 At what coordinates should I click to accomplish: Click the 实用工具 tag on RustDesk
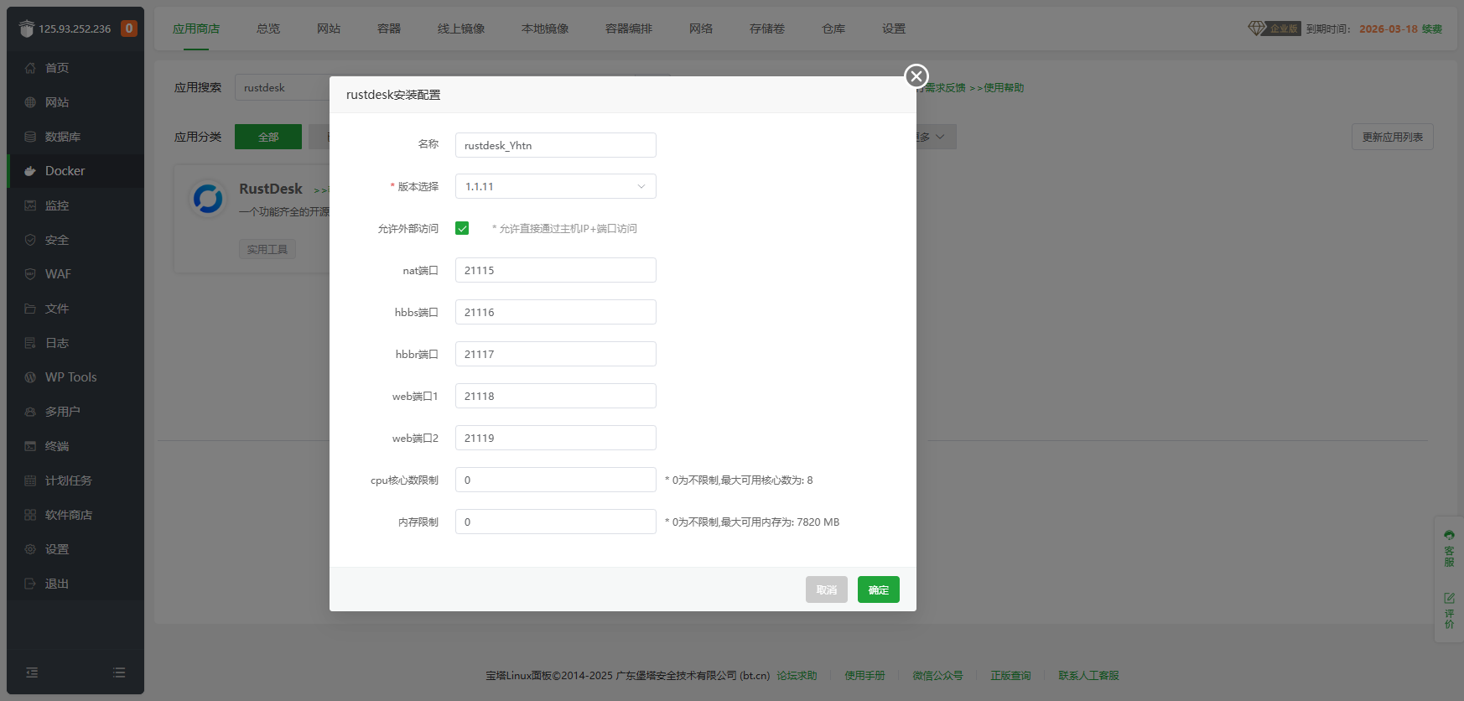(267, 249)
